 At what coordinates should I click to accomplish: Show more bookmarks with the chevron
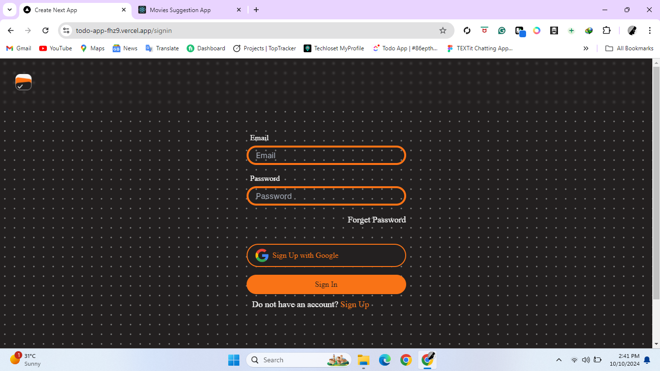coord(586,48)
